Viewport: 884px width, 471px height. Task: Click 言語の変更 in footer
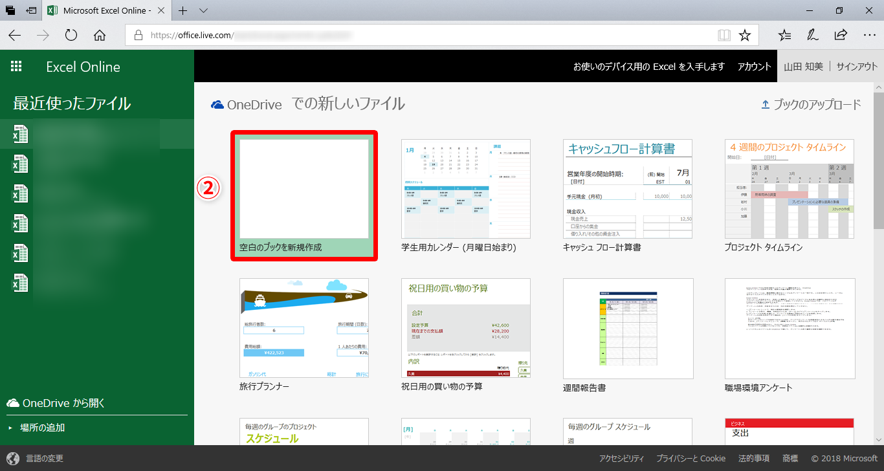click(45, 459)
